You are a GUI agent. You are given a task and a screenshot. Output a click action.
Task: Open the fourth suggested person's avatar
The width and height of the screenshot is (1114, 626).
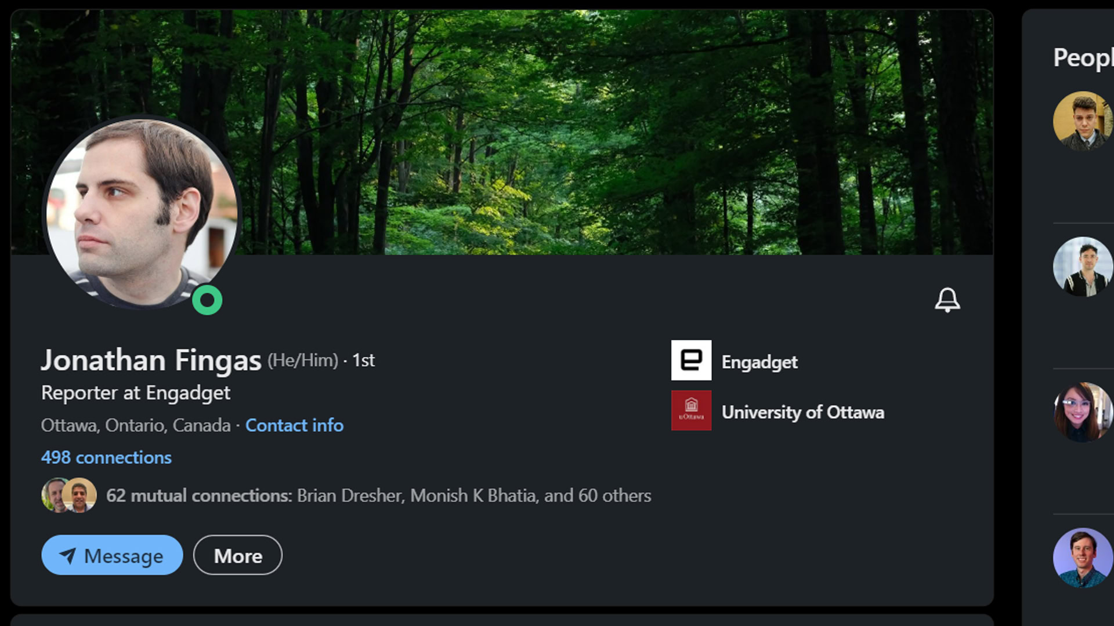pos(1082,558)
